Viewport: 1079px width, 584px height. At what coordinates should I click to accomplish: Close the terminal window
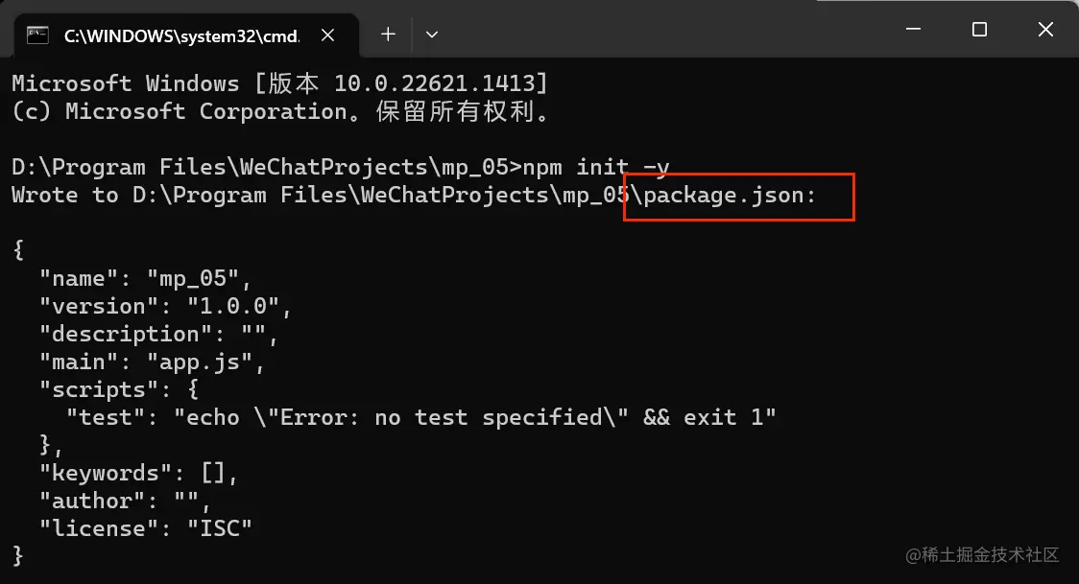tap(1045, 30)
